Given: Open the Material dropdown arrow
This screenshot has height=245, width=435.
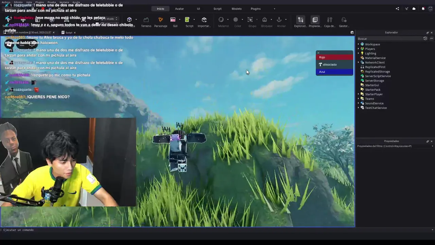Looking at the screenshot, I should point(228,20).
